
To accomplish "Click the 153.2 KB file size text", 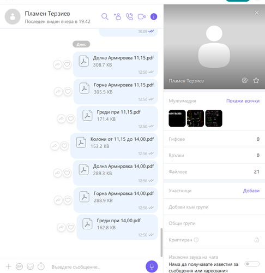I will (x=100, y=146).
